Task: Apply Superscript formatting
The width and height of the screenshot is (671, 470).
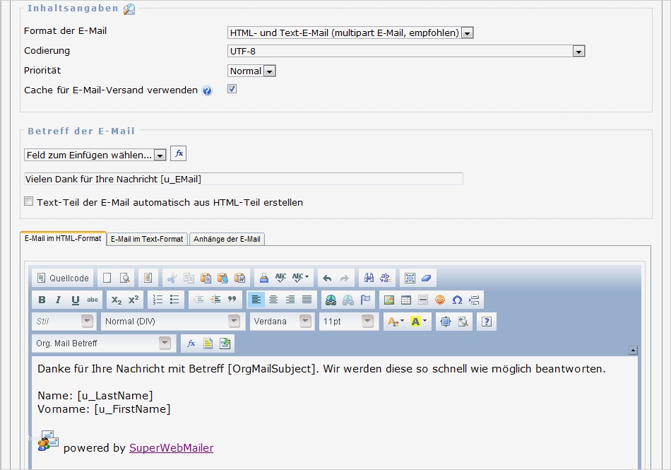Action: [x=133, y=300]
